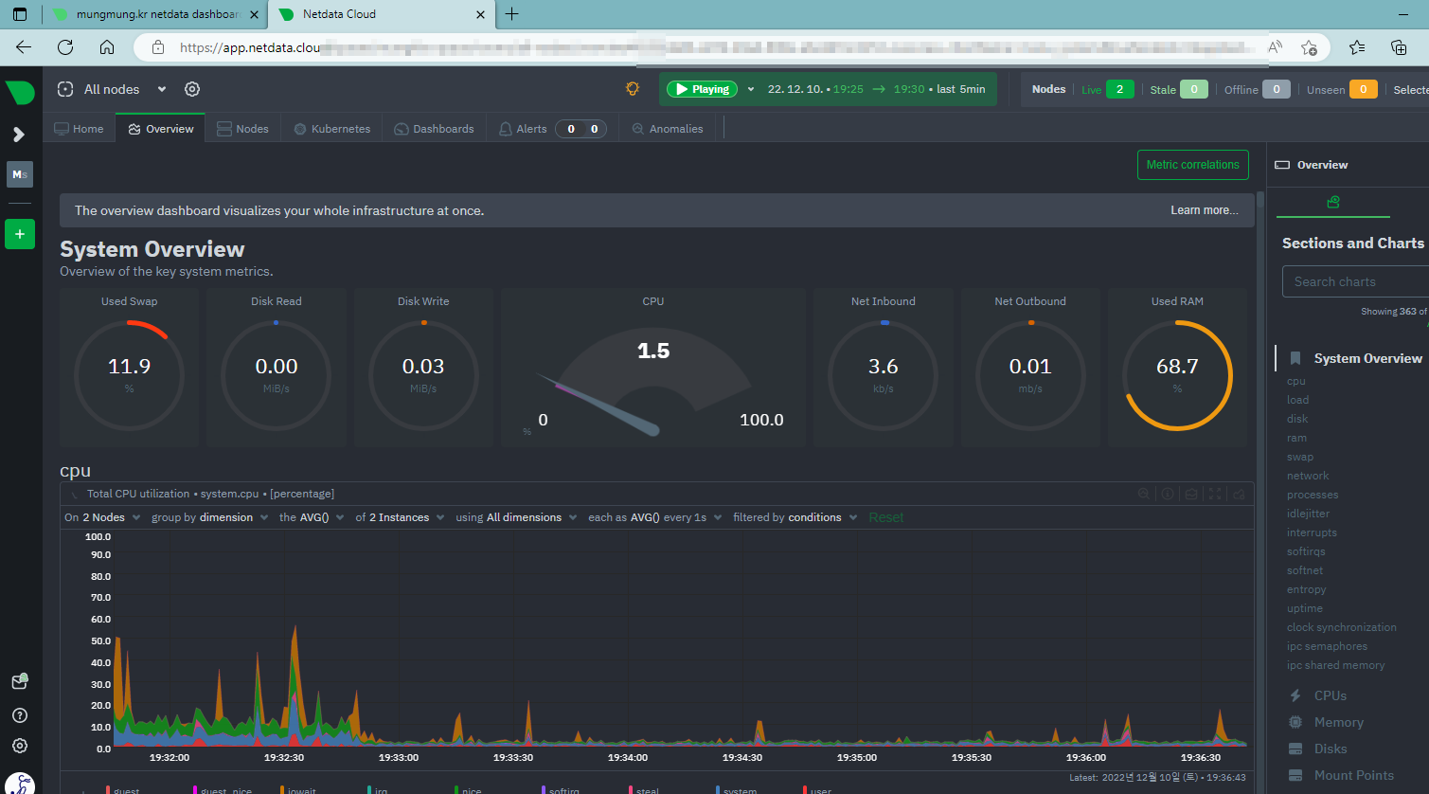Click the Netdata logo in the sidebar
1429x794 pixels.
click(20, 92)
